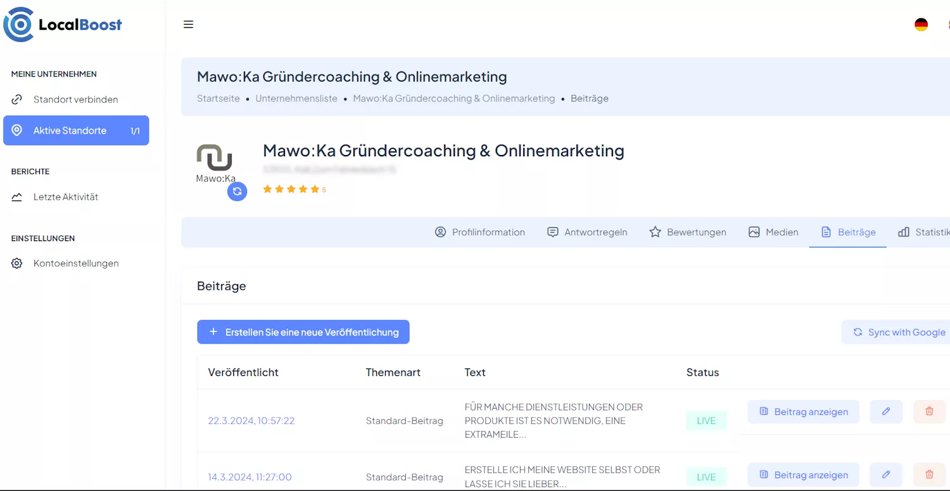Switch to Antwortregeln tab
Image resolution: width=950 pixels, height=491 pixels.
(587, 232)
